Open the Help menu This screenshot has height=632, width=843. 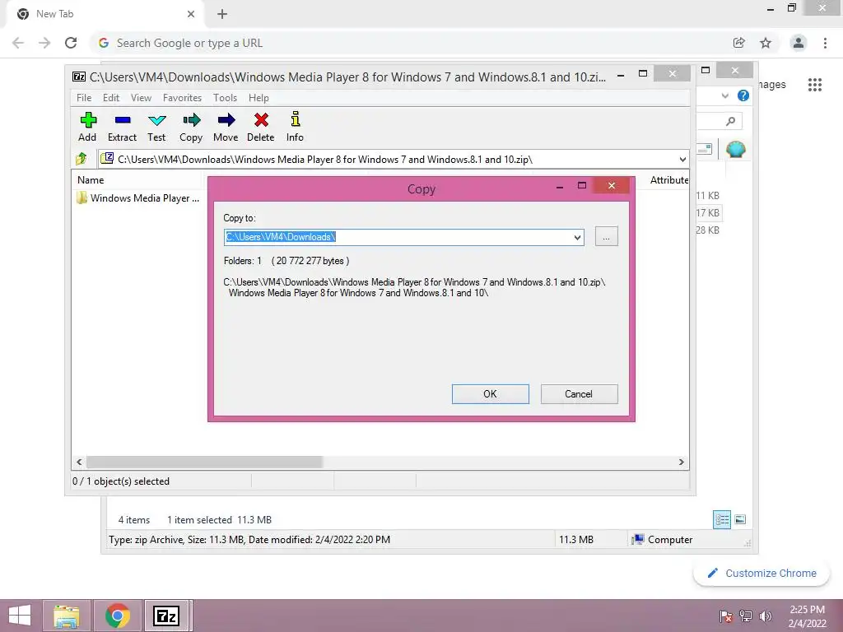coord(258,98)
